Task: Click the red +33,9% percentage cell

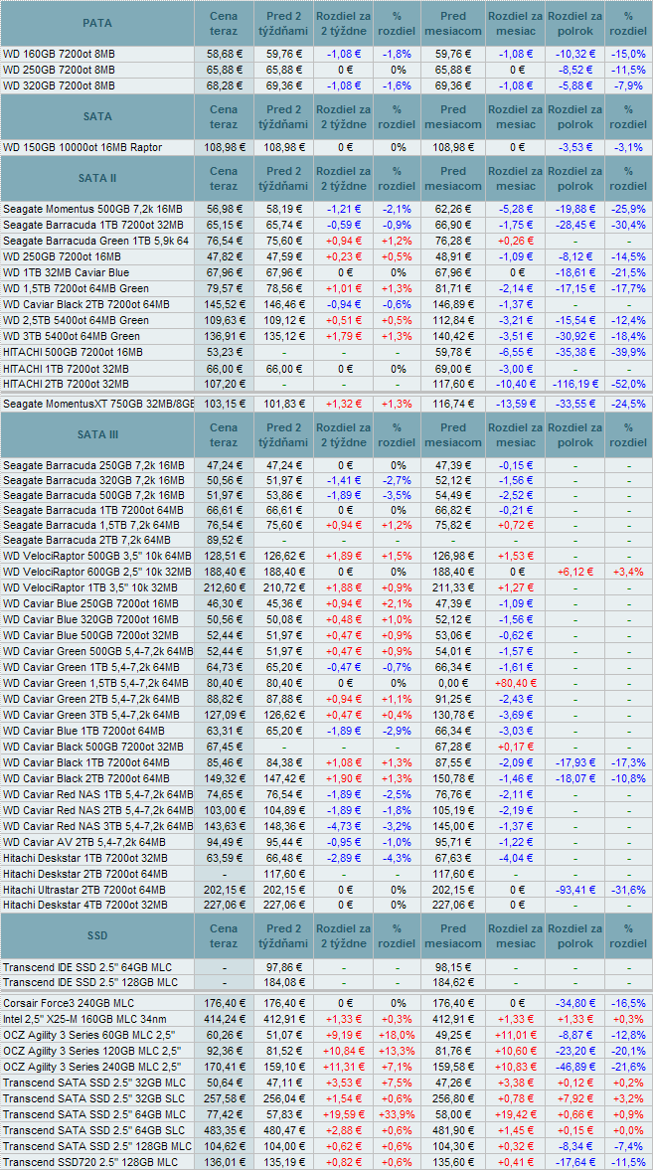Action: pos(397,1113)
